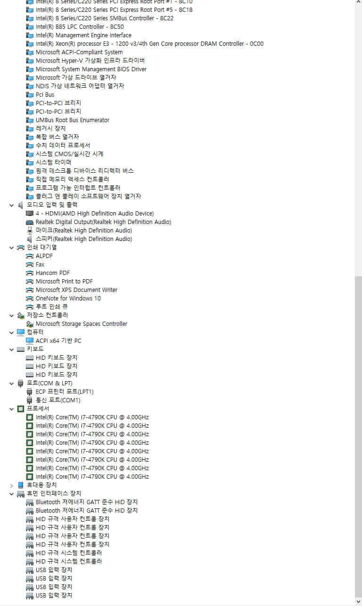Viewport: 362px width, 606px height.
Task: Select Microsoft XPS Document Writer
Action: pyautogui.click(x=77, y=290)
